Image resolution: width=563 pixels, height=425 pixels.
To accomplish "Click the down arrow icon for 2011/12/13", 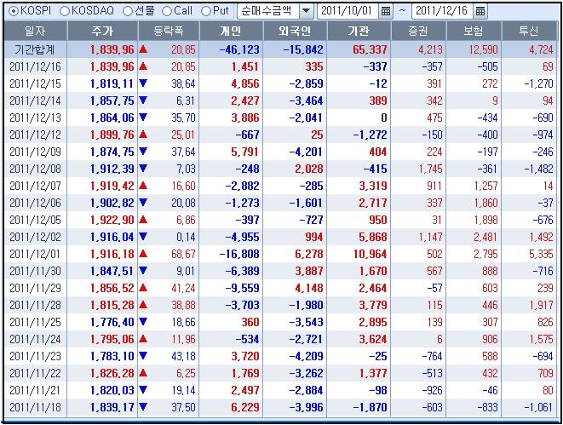I will coord(143,118).
